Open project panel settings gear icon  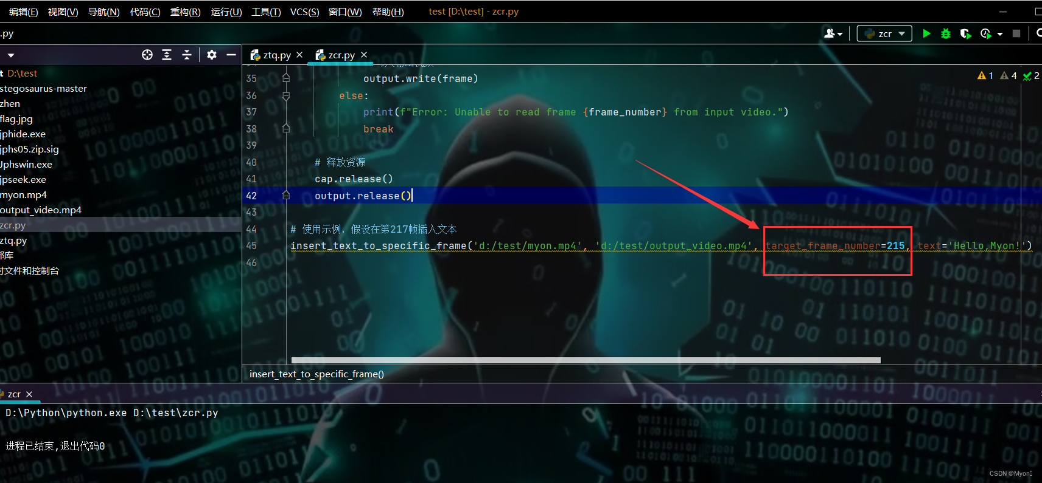click(211, 55)
